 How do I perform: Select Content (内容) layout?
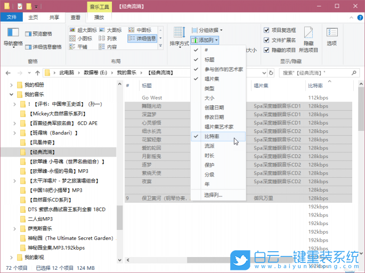coord(108,47)
